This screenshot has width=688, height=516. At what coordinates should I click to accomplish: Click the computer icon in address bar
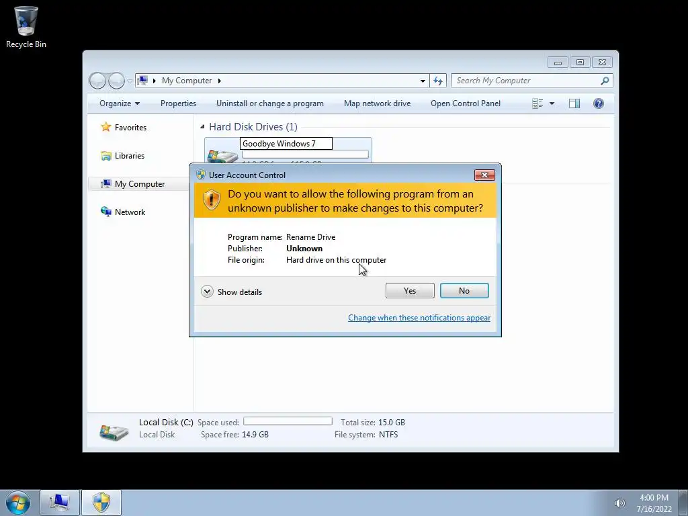pos(142,81)
